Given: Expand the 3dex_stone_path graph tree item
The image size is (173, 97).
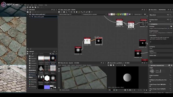Looking at the screenshot, I should click(x=30, y=17).
